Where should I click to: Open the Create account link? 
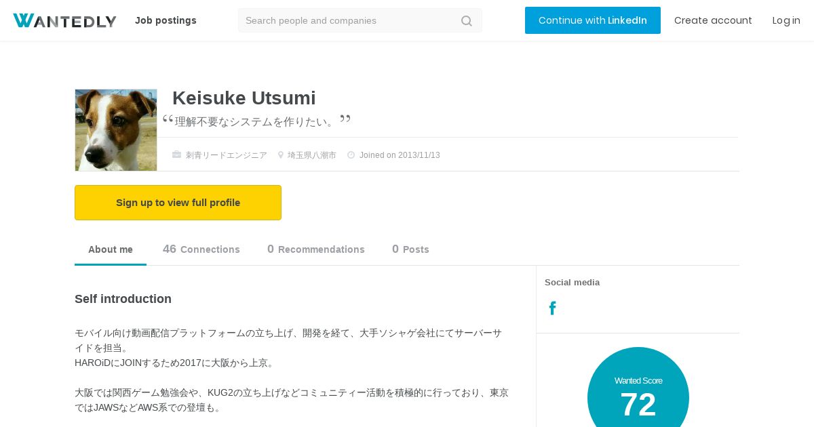point(713,20)
